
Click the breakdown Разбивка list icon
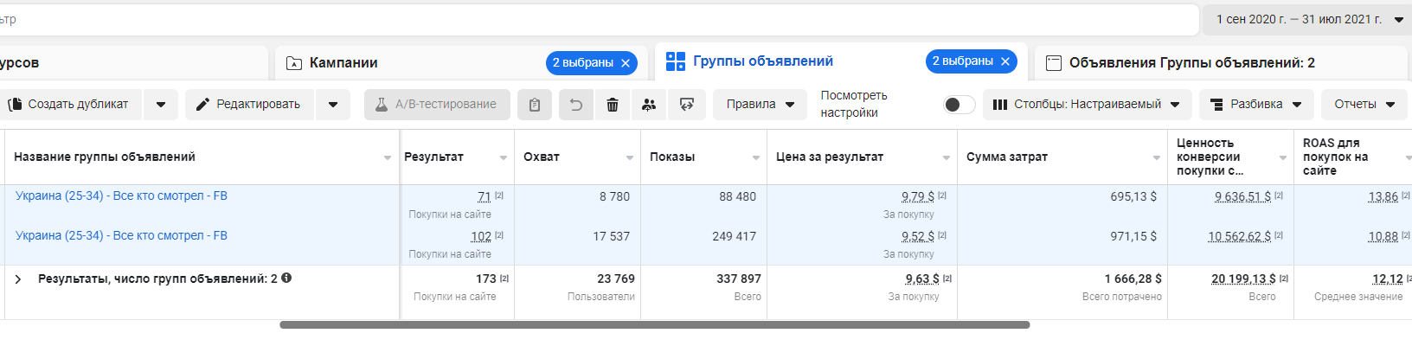(1216, 105)
